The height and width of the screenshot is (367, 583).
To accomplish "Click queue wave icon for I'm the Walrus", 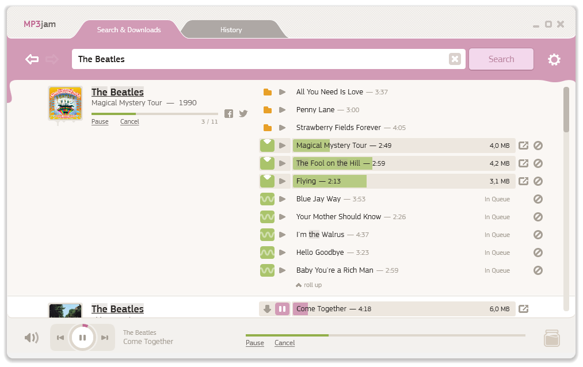I will [x=268, y=235].
